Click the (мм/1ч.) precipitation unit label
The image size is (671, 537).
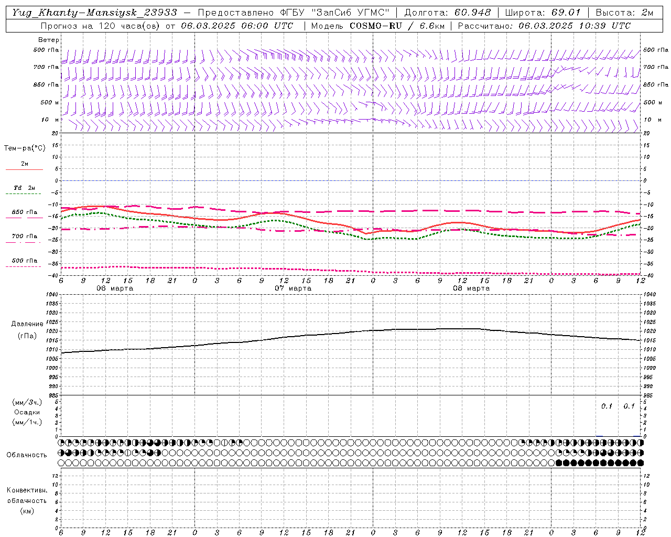click(x=27, y=422)
